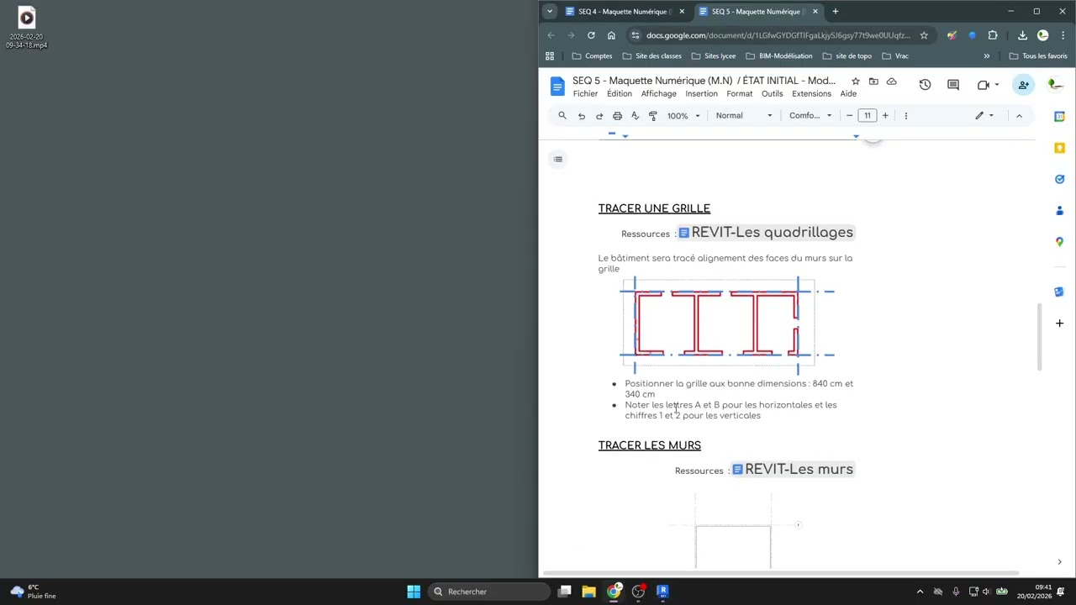1076x605 pixels.
Task: Open the Affichage menu
Action: point(659,94)
